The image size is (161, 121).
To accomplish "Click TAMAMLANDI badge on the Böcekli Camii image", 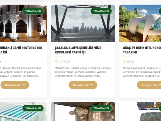I will pos(33,11).
